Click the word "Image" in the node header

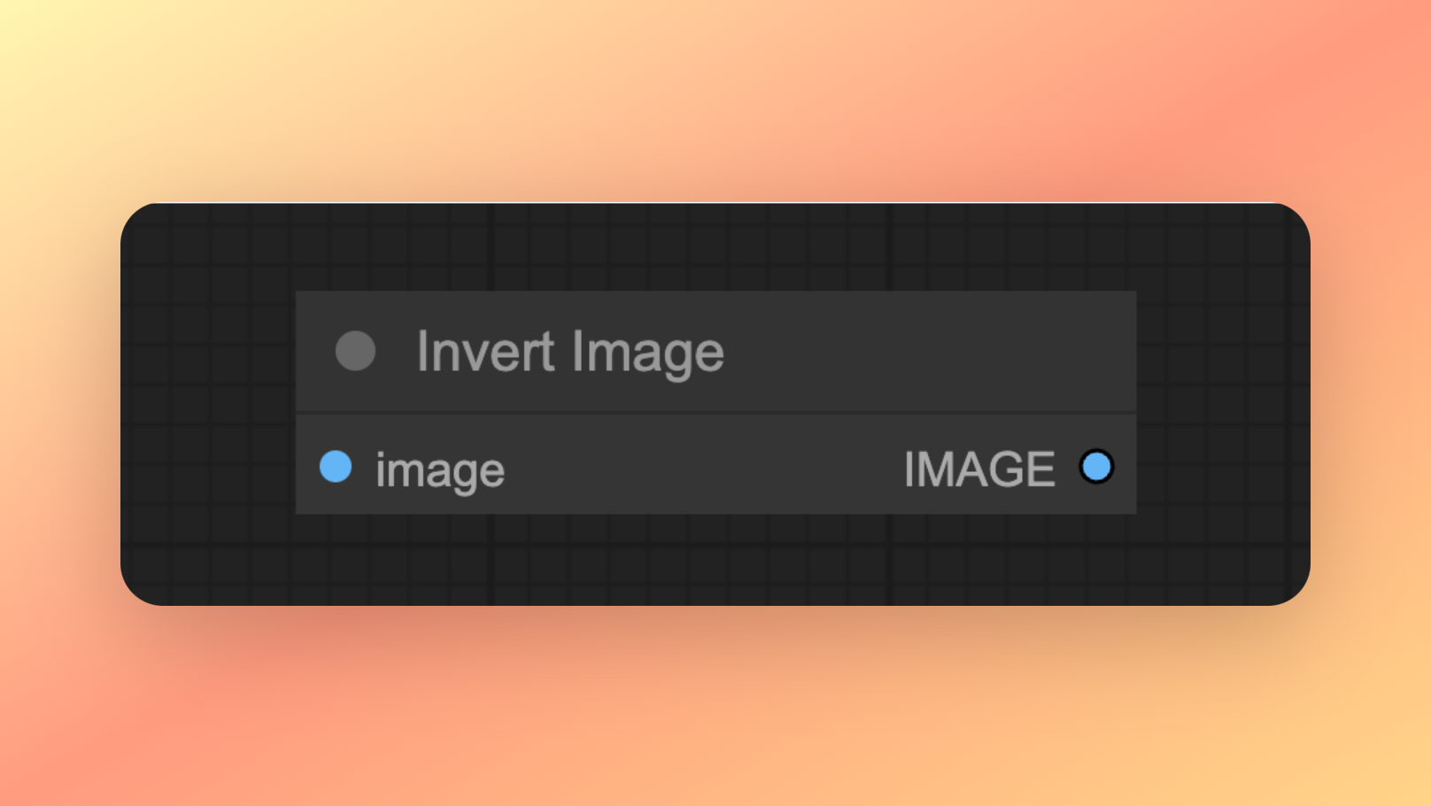pyautogui.click(x=648, y=353)
